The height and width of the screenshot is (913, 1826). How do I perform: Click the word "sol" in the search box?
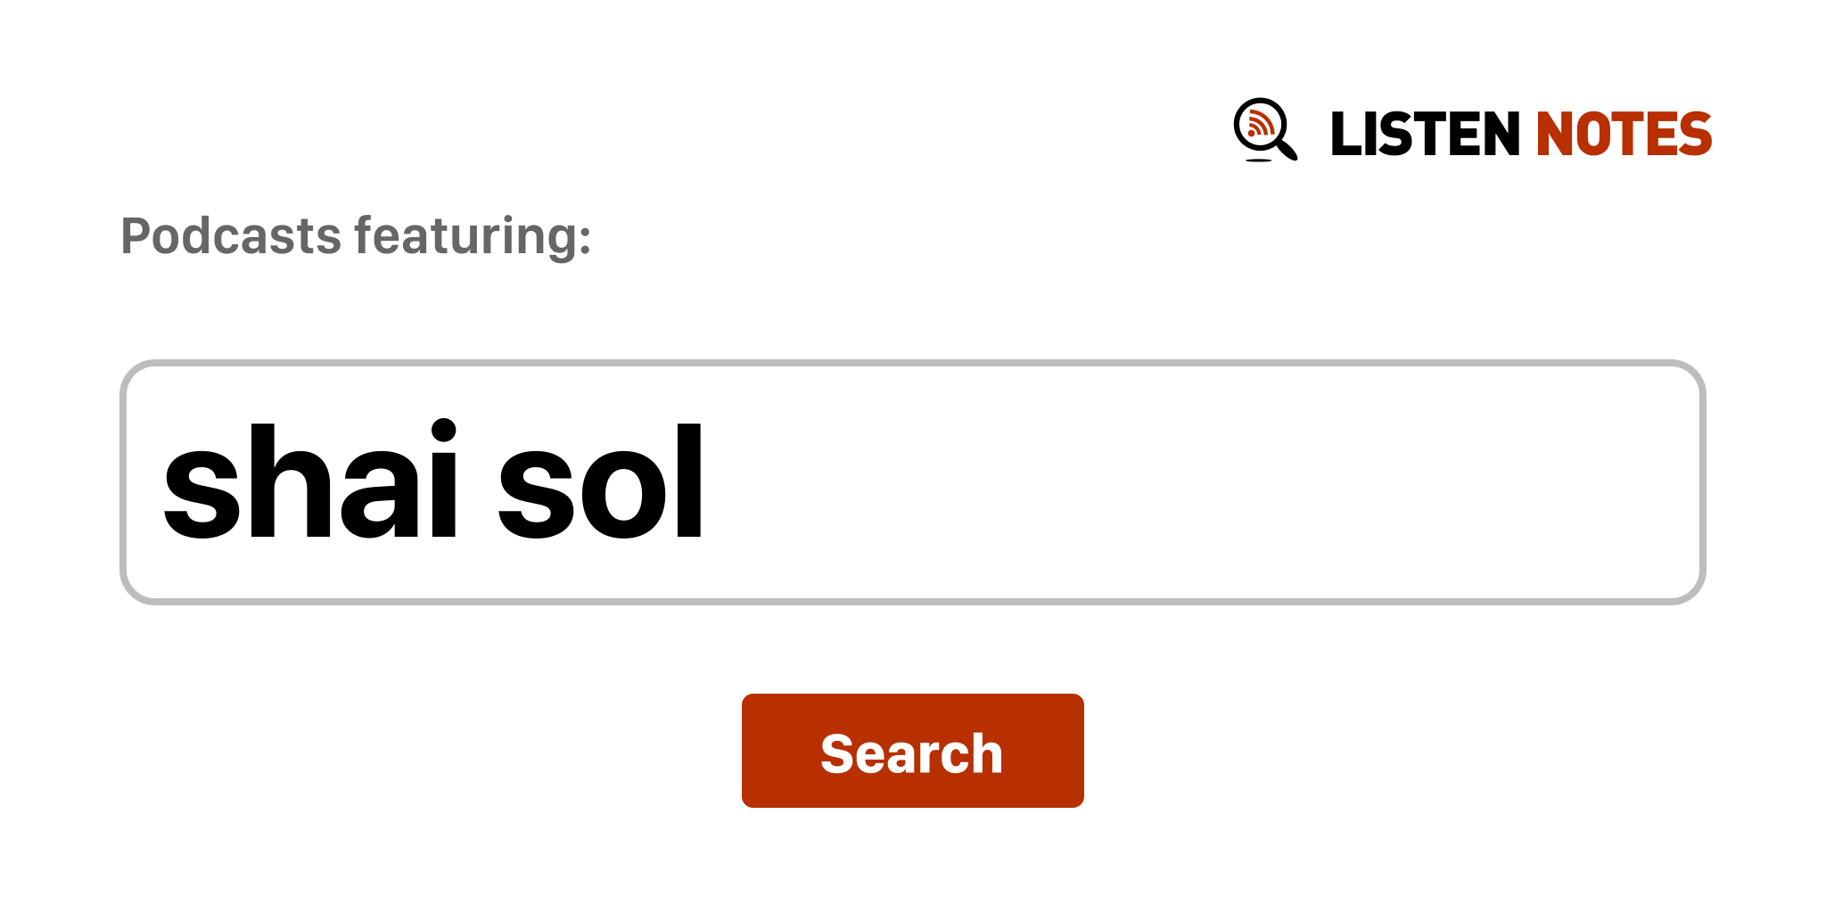point(601,482)
